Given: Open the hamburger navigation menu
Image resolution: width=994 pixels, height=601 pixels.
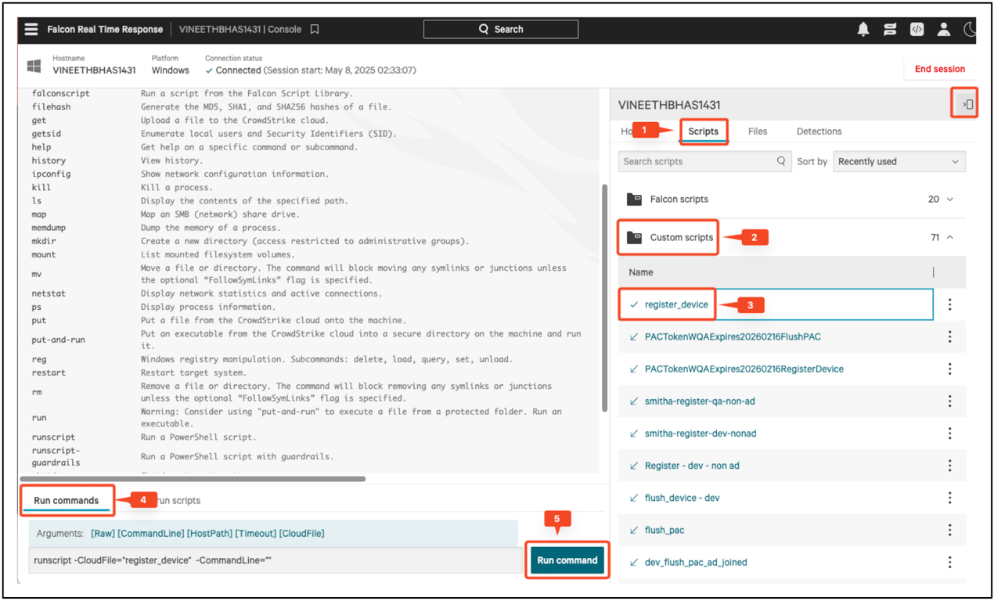Looking at the screenshot, I should (x=31, y=29).
